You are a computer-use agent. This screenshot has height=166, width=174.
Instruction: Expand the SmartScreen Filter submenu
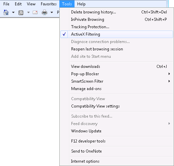click(x=117, y=81)
